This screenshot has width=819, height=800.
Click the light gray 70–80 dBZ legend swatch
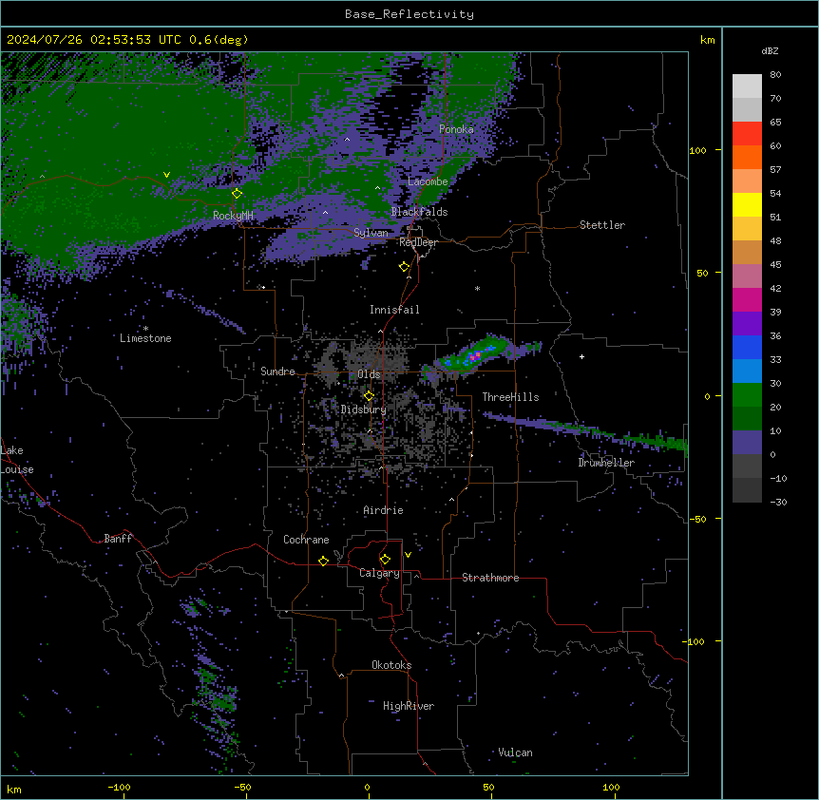(x=747, y=86)
